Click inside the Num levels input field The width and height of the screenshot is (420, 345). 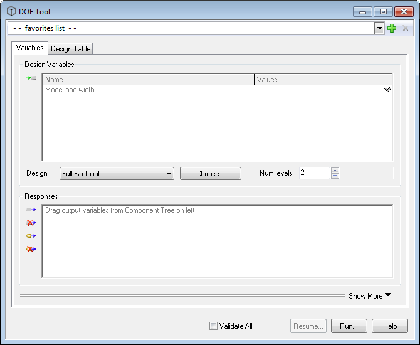(313, 173)
